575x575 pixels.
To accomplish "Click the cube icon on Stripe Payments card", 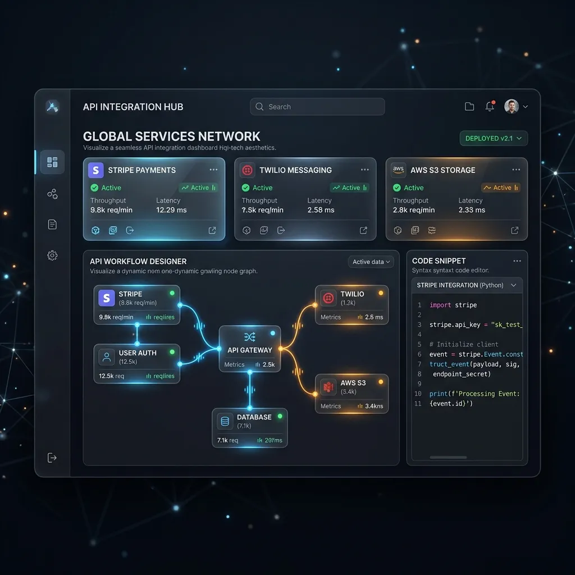I will click(95, 230).
